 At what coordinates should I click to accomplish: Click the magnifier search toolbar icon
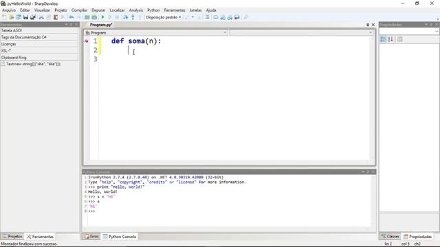(x=246, y=17)
